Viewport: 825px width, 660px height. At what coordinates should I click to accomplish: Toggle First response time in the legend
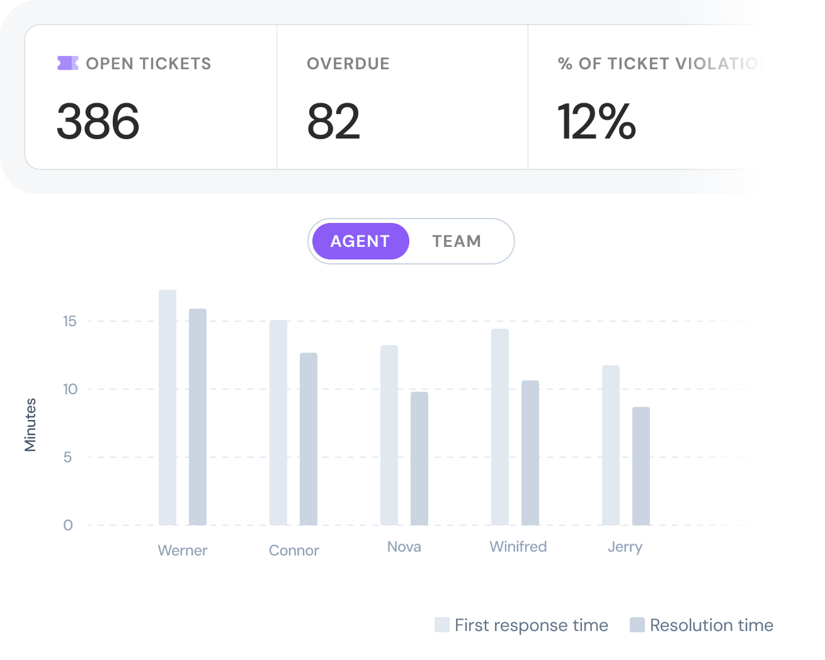[531, 625]
